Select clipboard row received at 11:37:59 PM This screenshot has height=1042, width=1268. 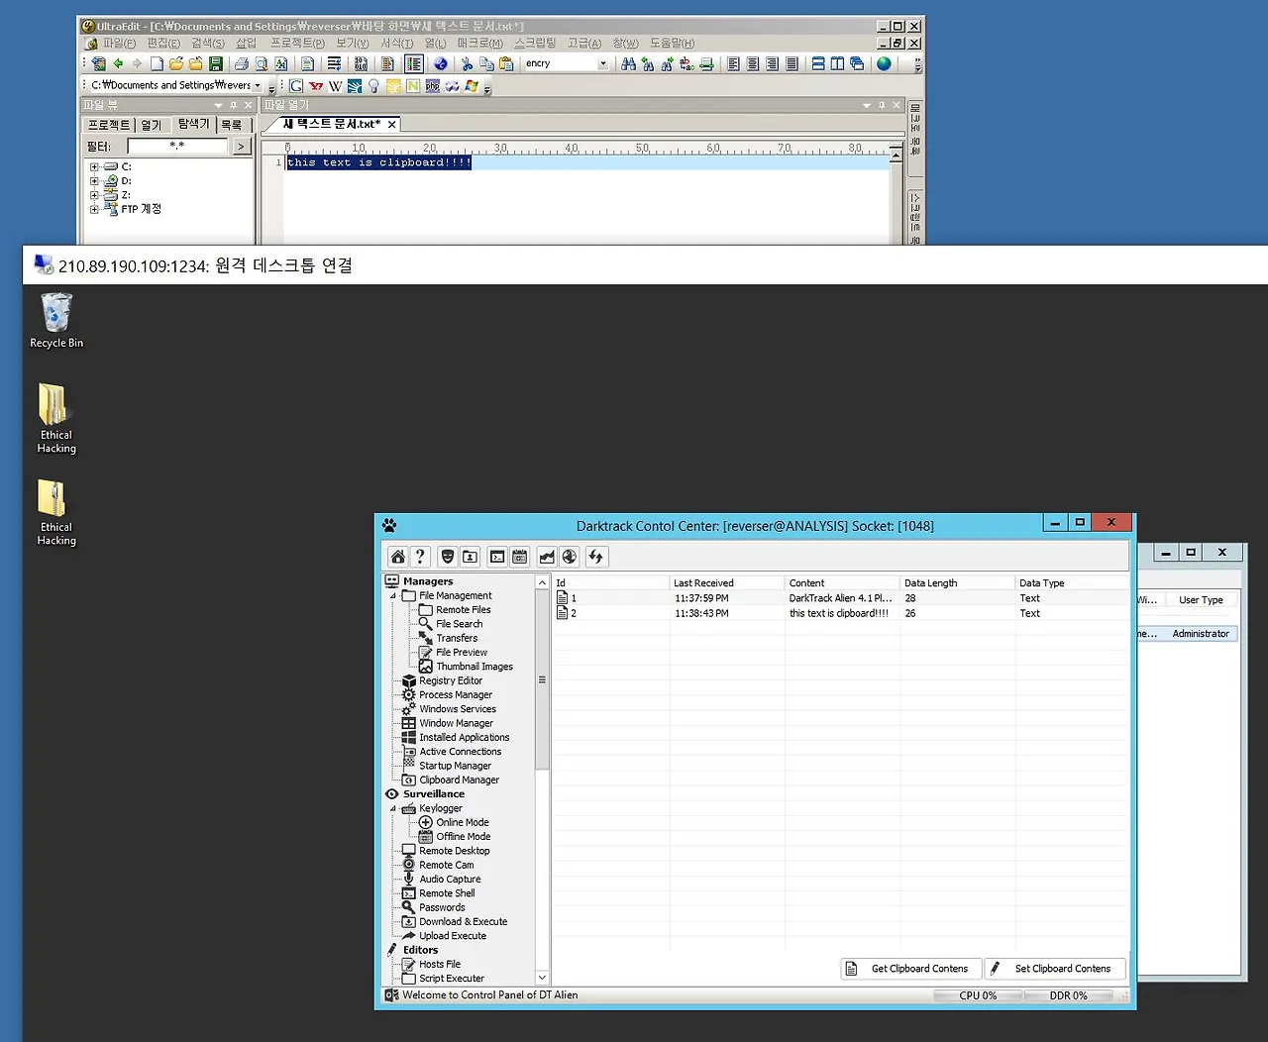pos(841,598)
